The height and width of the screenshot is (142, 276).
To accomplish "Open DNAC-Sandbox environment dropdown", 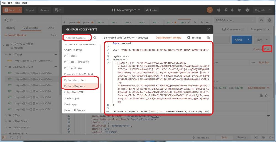I will click(x=235, y=20).
